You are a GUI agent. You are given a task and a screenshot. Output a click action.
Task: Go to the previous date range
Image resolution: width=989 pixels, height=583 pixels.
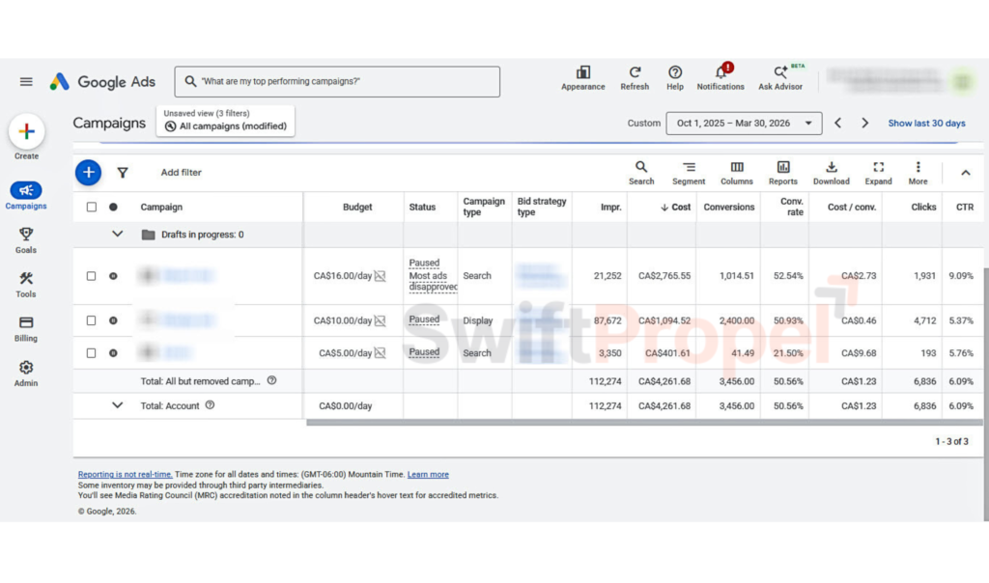tap(837, 123)
